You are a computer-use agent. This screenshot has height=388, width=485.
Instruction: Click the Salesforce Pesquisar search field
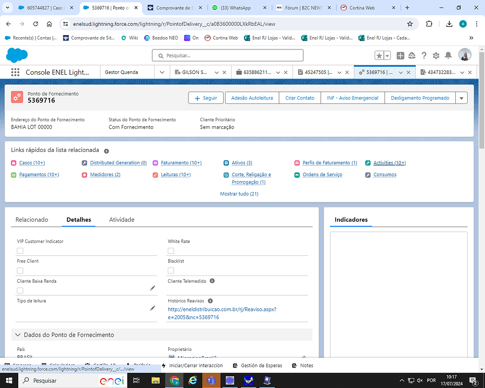228,55
